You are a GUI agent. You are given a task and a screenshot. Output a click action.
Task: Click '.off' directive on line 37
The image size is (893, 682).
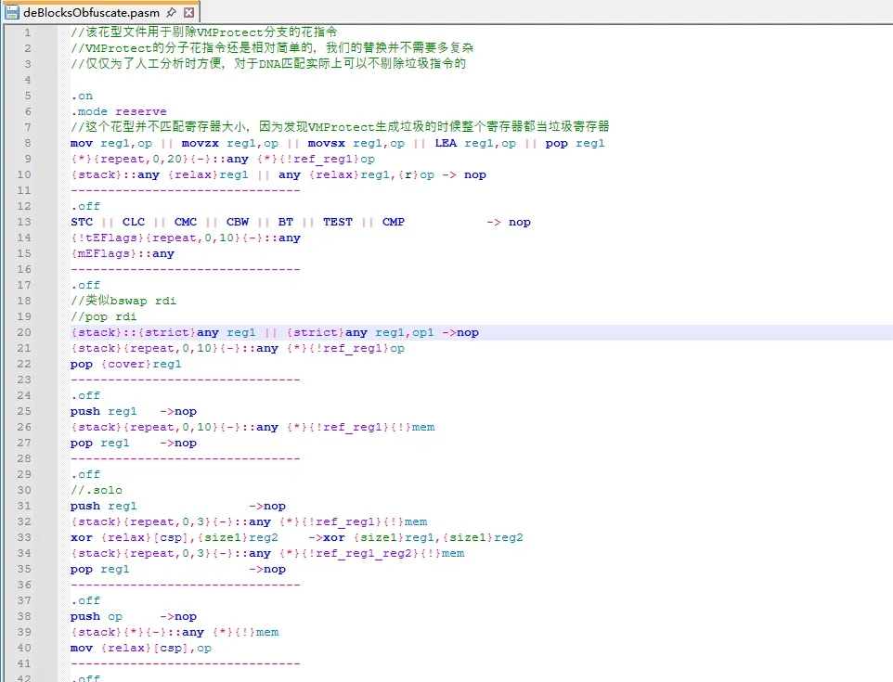click(85, 600)
